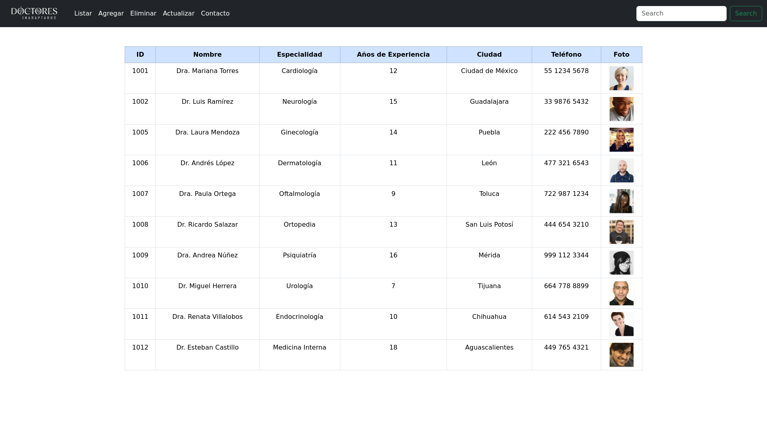This screenshot has height=431, width=767.
Task: Click the name Dr. Miguel Herrera
Action: (x=207, y=286)
